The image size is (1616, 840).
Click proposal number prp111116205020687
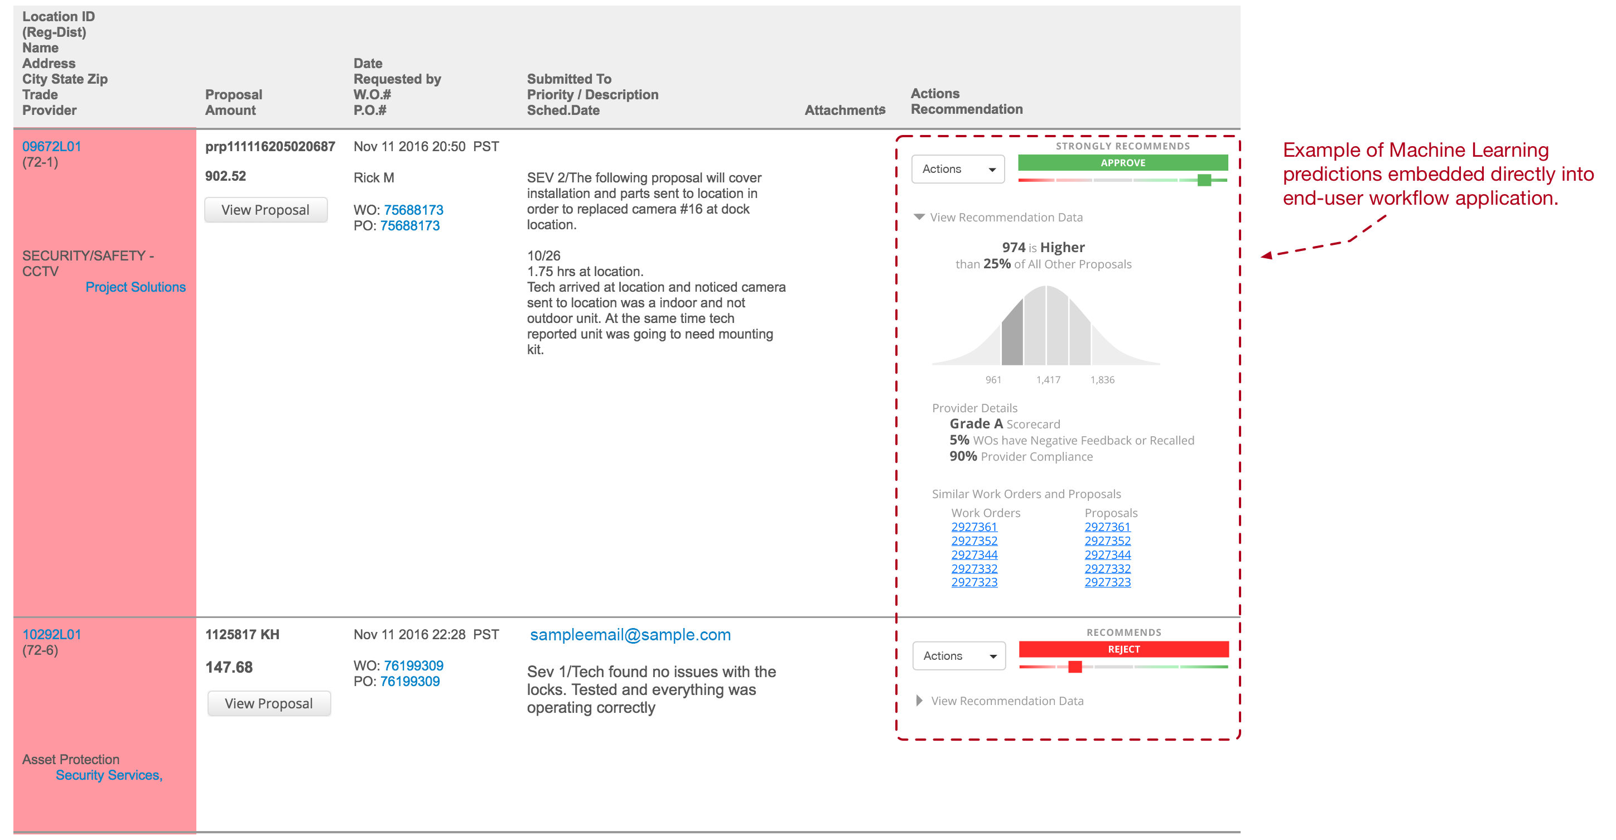click(270, 146)
